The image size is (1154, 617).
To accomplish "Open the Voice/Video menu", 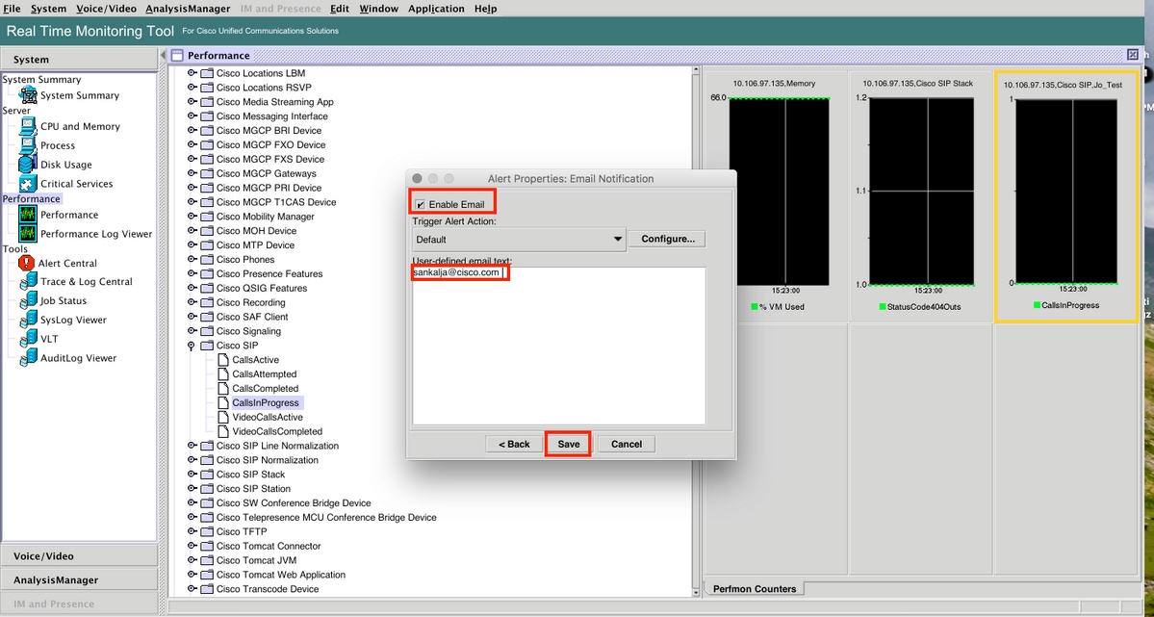I will pyautogui.click(x=106, y=9).
